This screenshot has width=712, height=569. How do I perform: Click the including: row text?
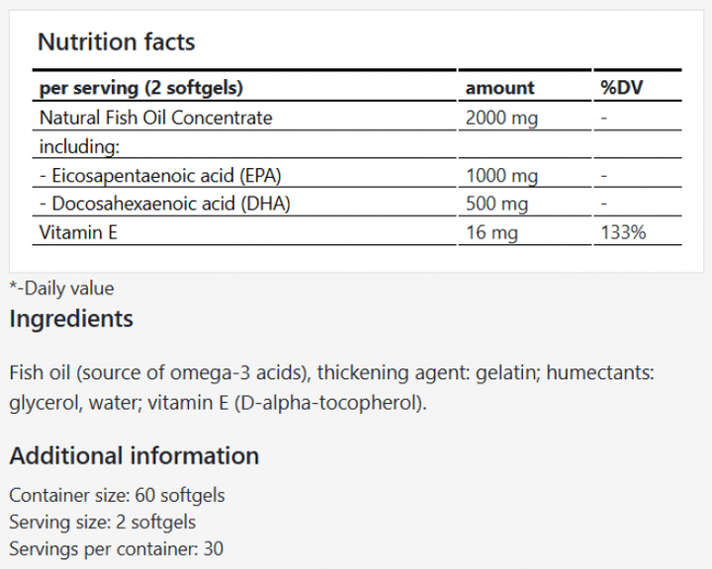point(79,147)
